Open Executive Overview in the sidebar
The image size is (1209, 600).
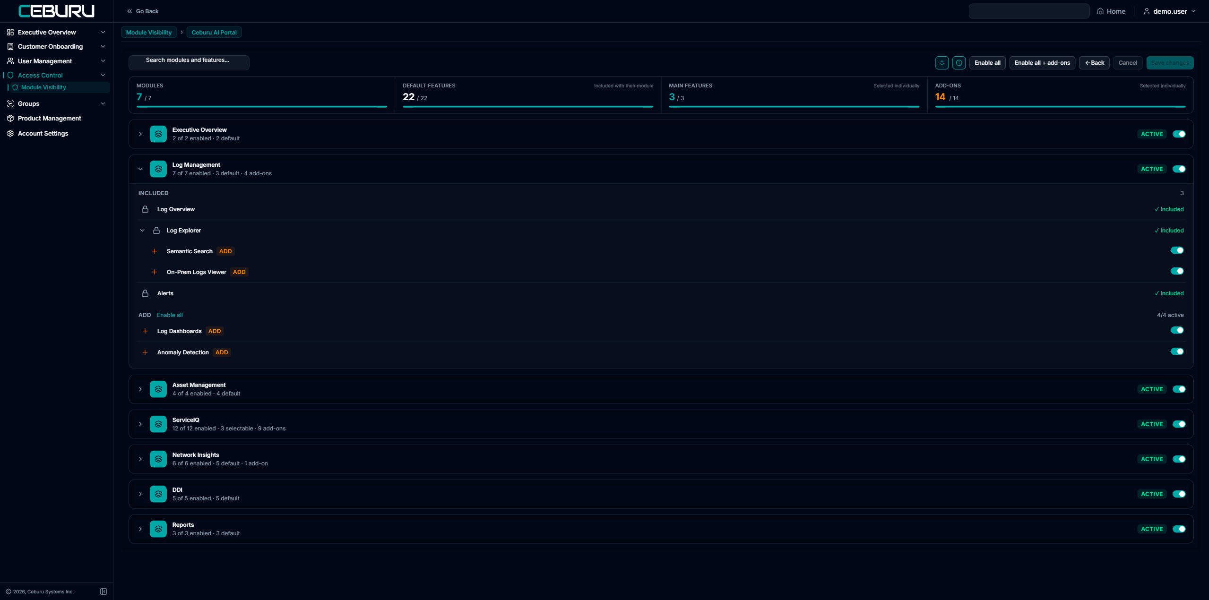tap(56, 32)
